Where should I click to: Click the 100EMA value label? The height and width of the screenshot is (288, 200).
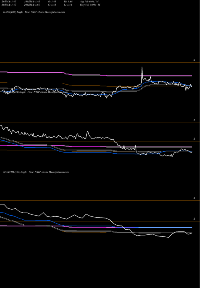(x=32, y=2)
